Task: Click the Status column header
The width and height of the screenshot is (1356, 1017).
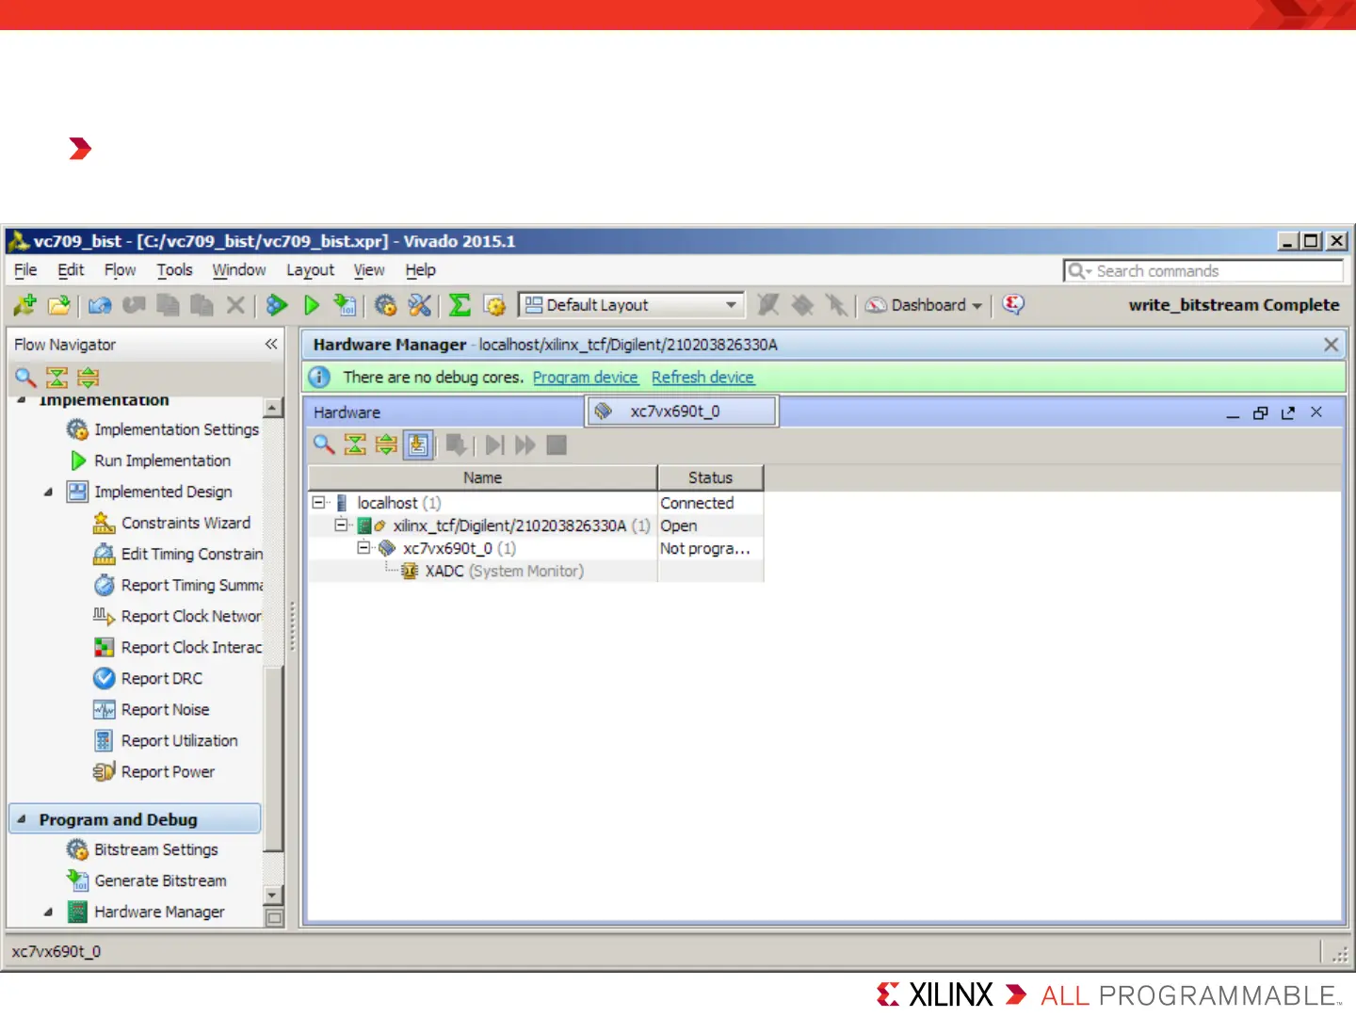Action: coord(710,477)
